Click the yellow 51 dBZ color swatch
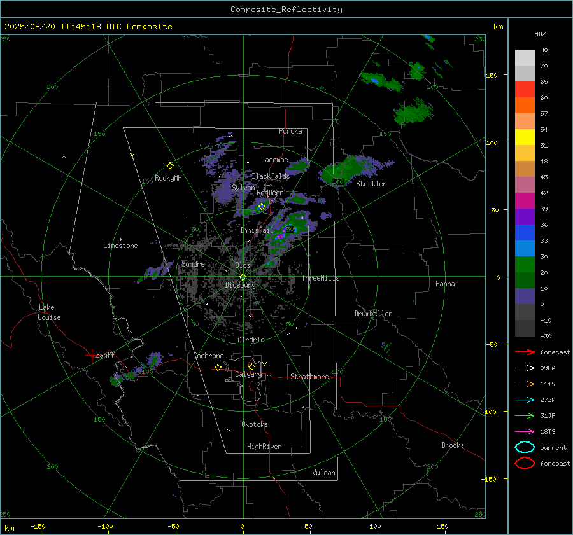 point(525,137)
